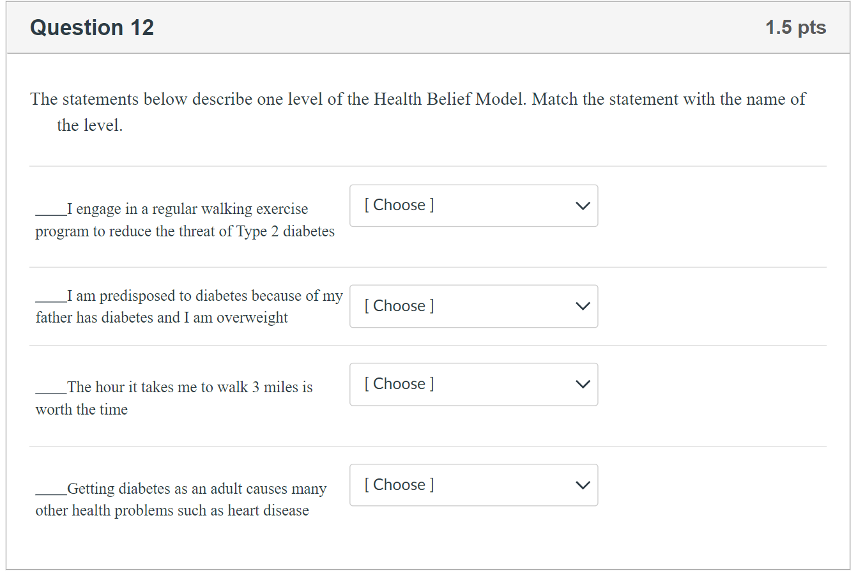Expand the dropdown for the father has diabetes statement
Screen dimensions: 856x573
[x=473, y=306]
